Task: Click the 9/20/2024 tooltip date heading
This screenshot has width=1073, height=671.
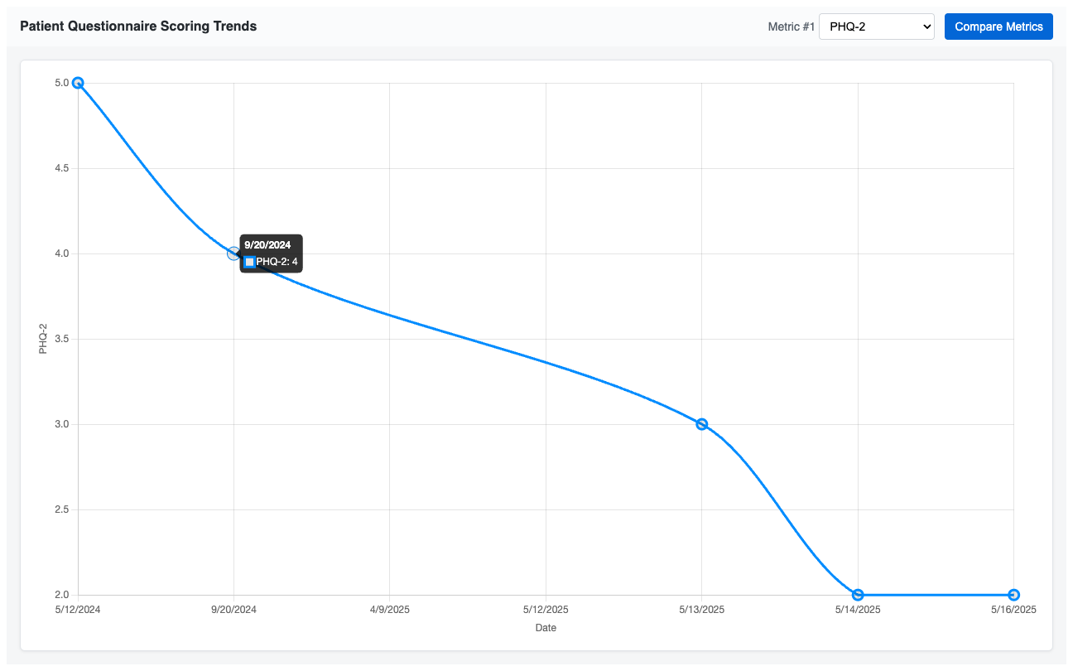Action: click(267, 245)
